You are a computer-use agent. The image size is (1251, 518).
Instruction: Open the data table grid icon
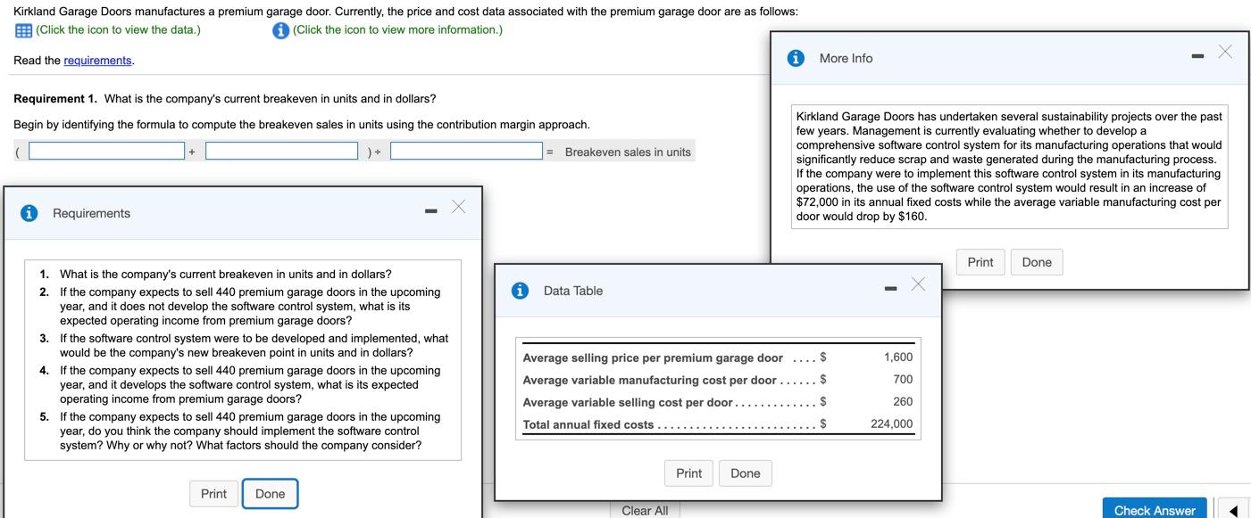pyautogui.click(x=23, y=30)
